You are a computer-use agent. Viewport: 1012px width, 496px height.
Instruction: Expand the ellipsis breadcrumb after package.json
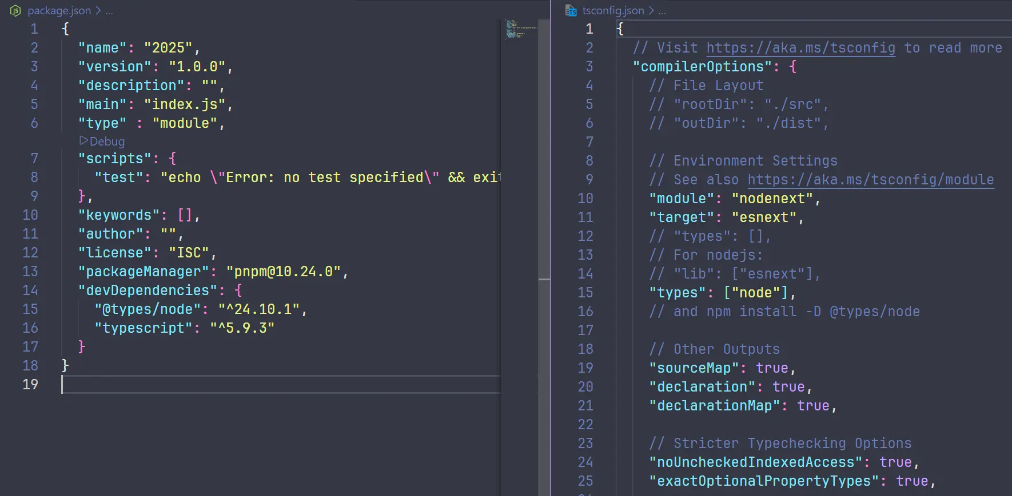pyautogui.click(x=109, y=11)
